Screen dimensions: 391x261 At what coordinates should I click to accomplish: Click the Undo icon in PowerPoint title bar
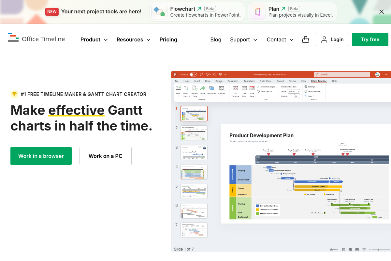tap(207, 75)
